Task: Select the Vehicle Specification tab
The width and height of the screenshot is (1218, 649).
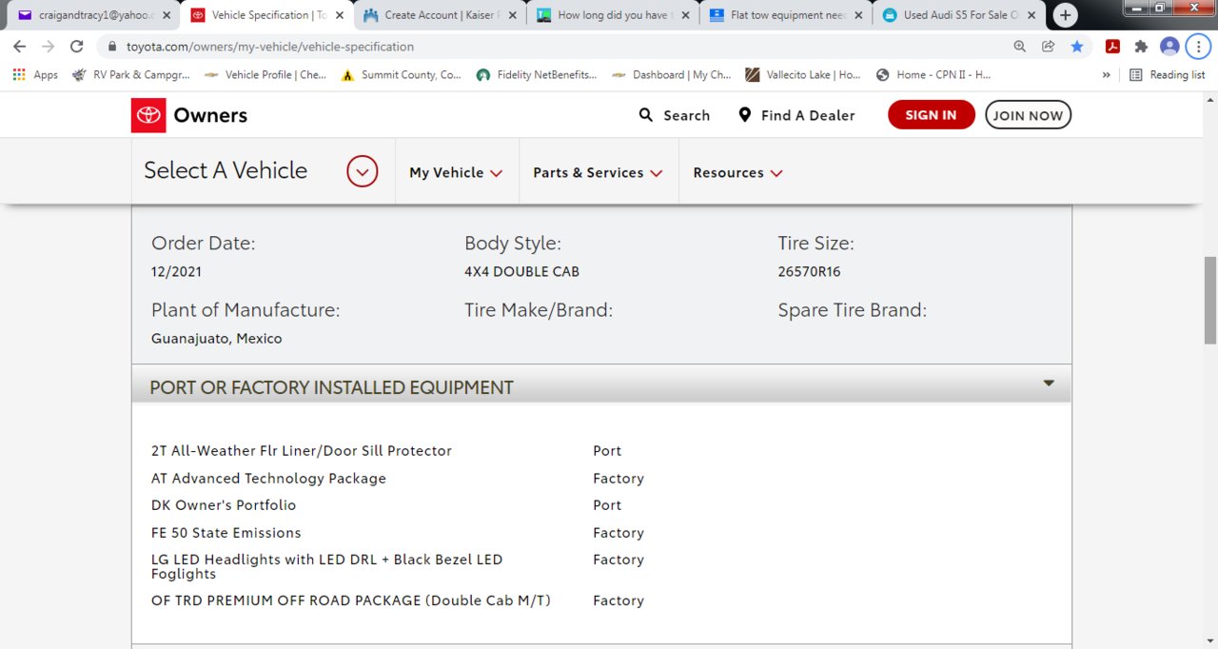Action: point(265,15)
